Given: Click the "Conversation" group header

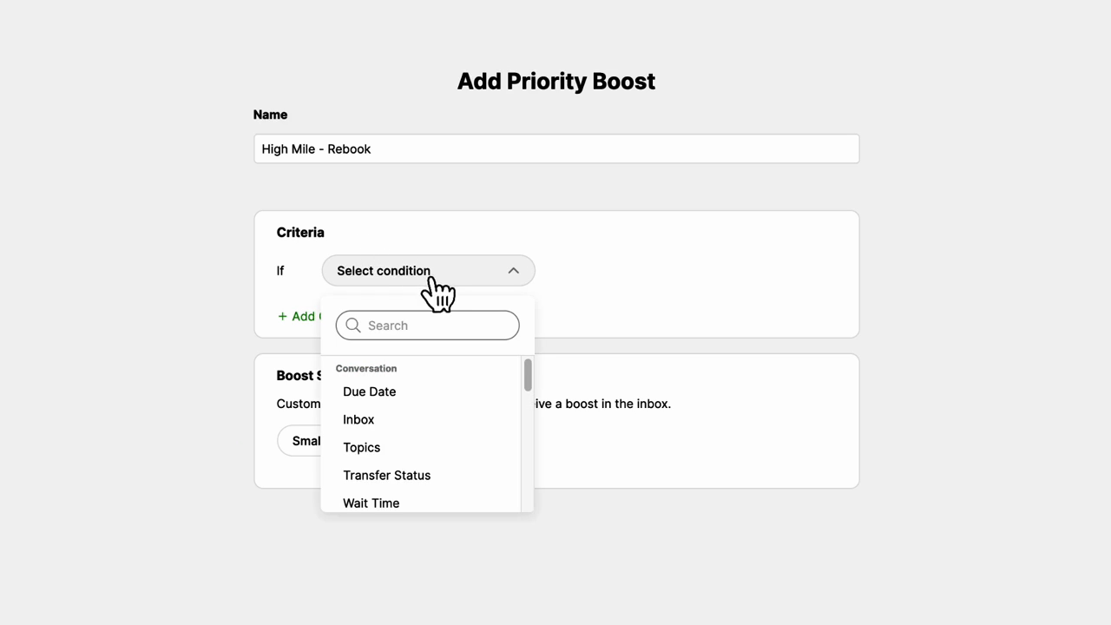Looking at the screenshot, I should 365,368.
